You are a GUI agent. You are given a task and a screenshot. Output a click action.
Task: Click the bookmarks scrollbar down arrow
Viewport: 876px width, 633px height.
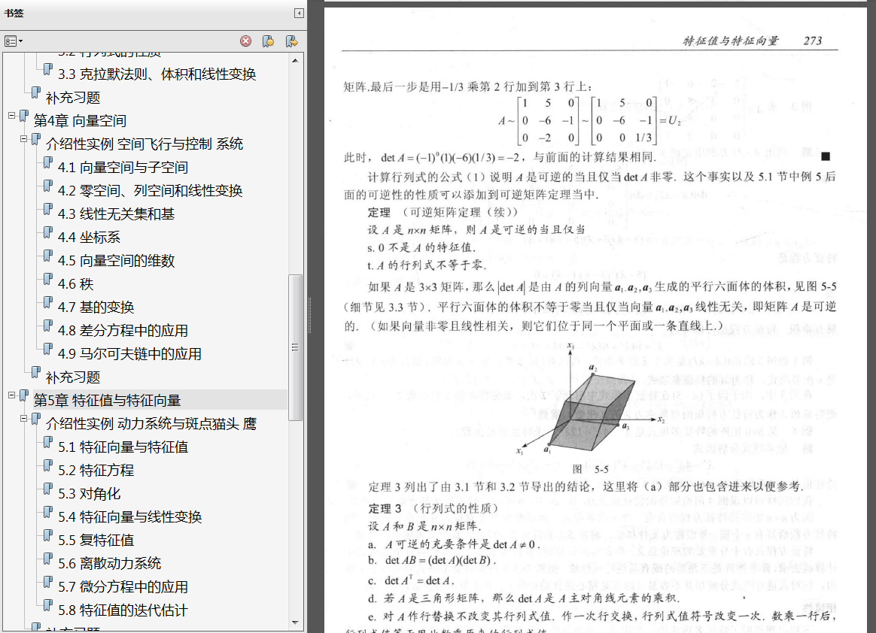click(295, 622)
